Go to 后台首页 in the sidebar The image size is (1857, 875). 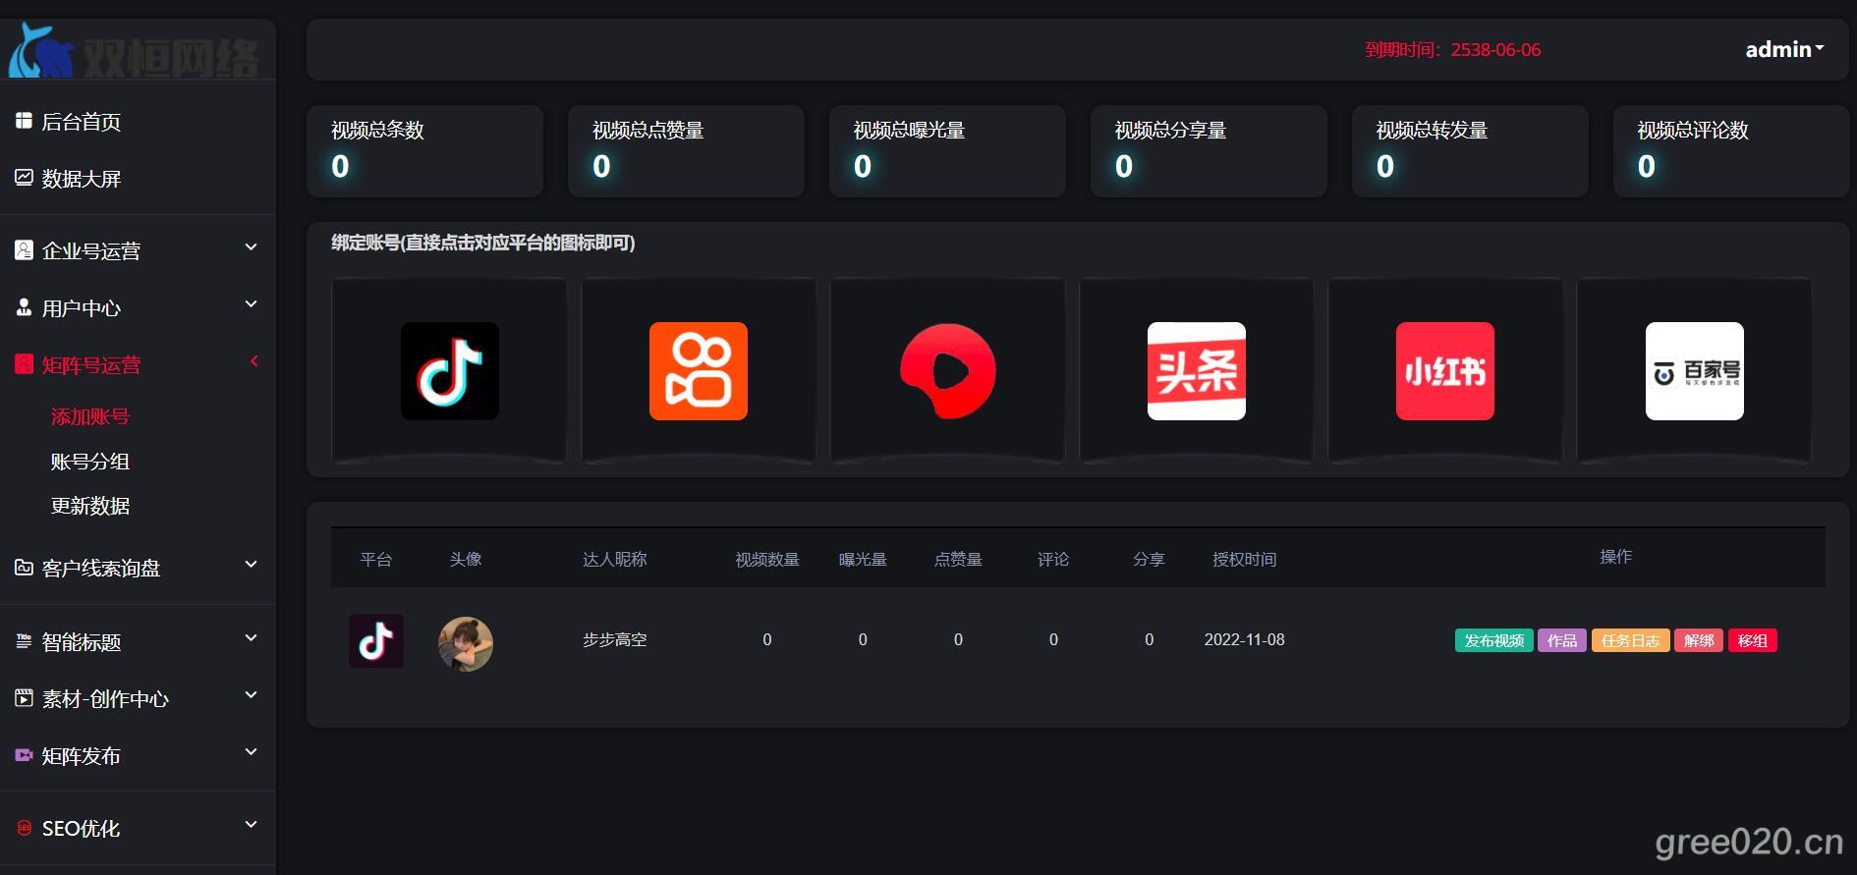click(x=81, y=122)
